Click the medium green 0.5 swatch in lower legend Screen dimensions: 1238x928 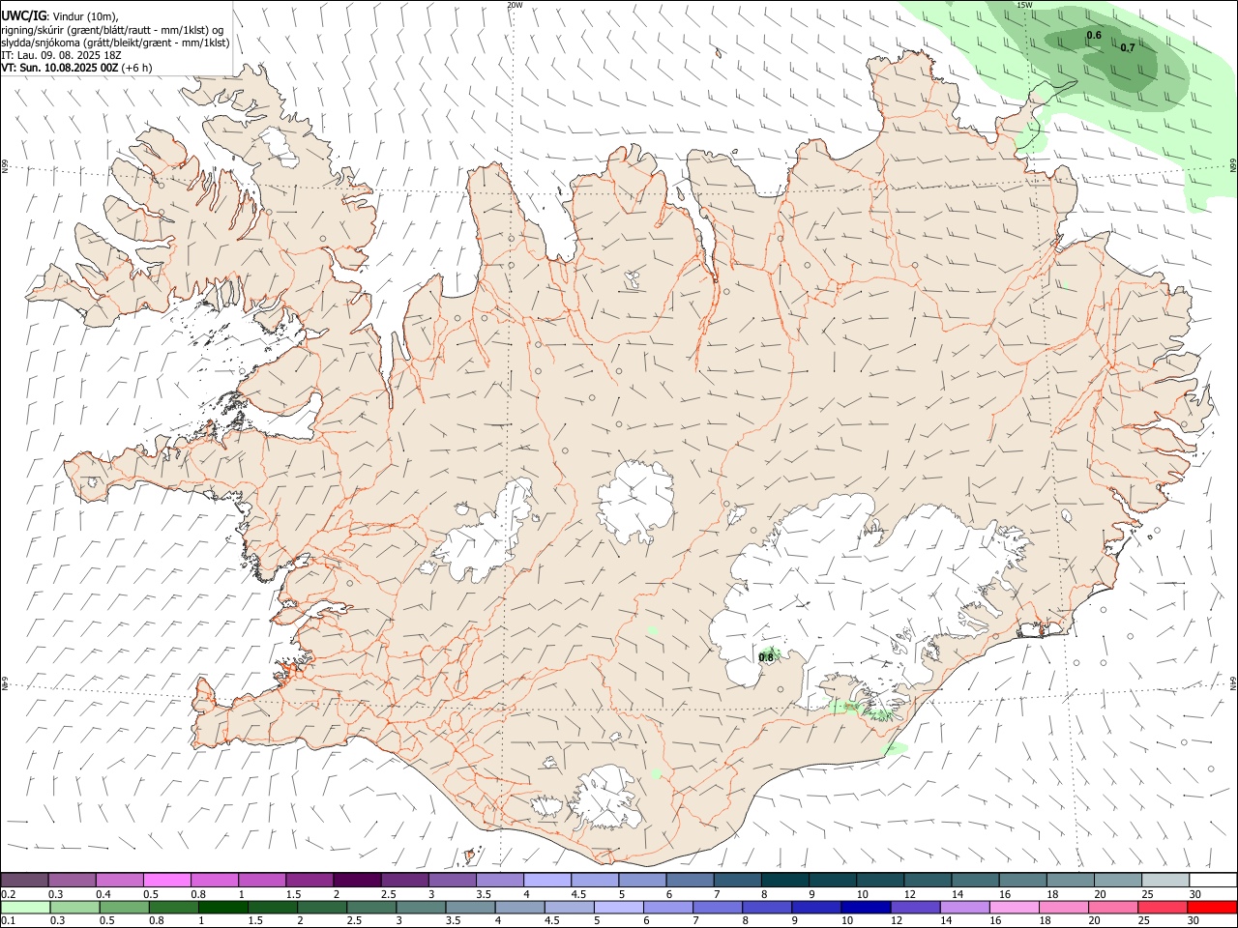(x=125, y=907)
